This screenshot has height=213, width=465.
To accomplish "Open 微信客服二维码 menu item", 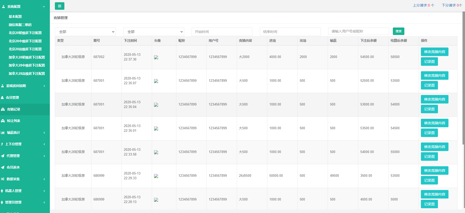I will tap(20, 25).
